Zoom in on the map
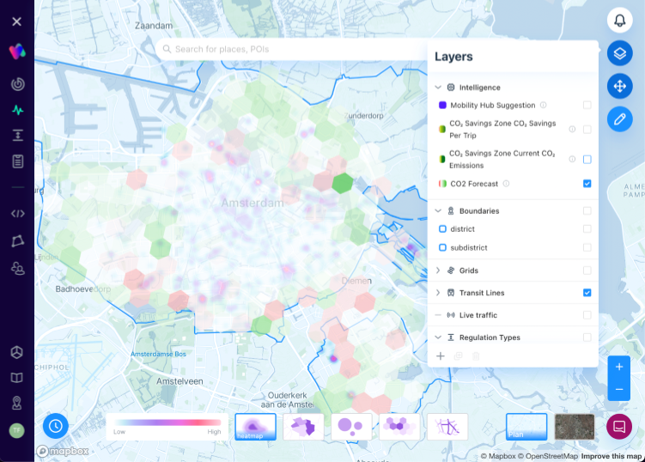This screenshot has height=462, width=645. point(619,367)
